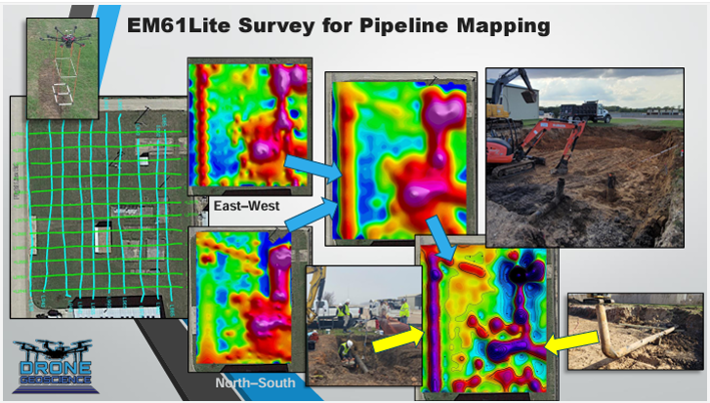This screenshot has width=710, height=403.
Task: Select the final contour map with yellow arrows
Action: click(x=487, y=317)
